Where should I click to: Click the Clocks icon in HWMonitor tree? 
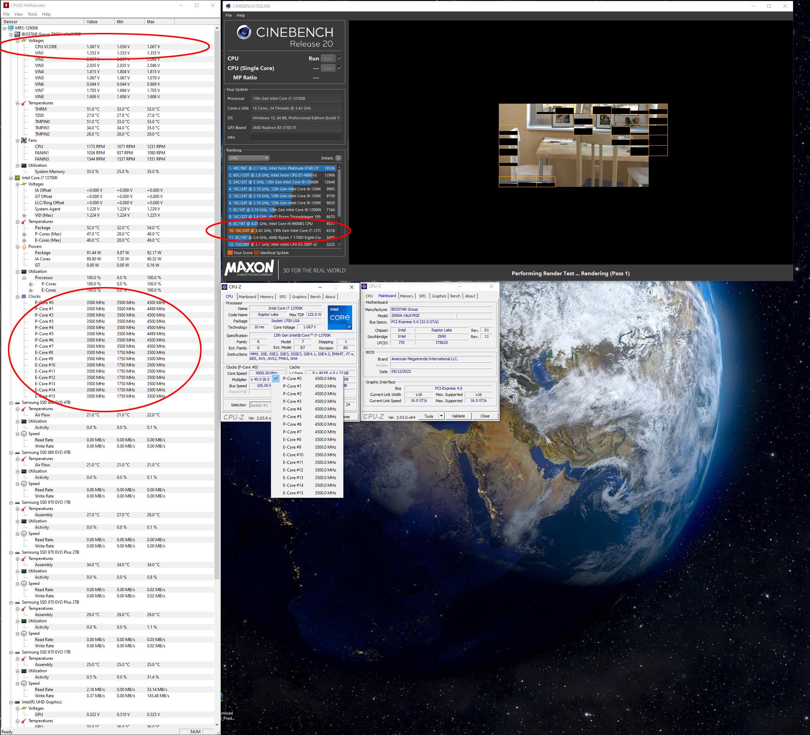tap(24, 296)
